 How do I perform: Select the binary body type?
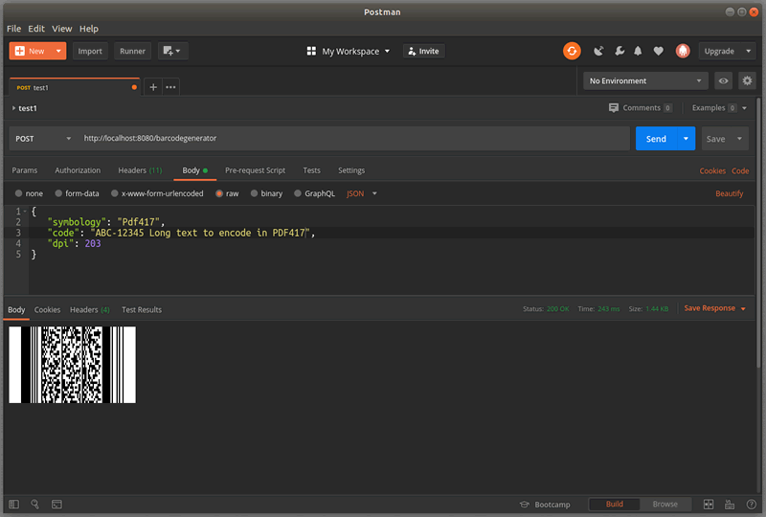(x=254, y=193)
